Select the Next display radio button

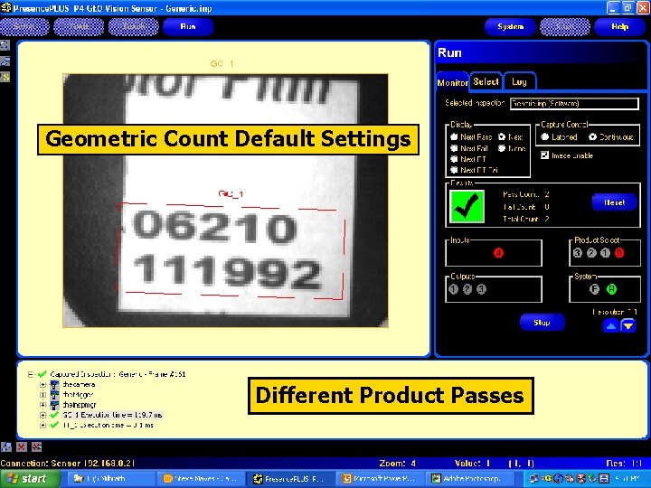pos(502,136)
